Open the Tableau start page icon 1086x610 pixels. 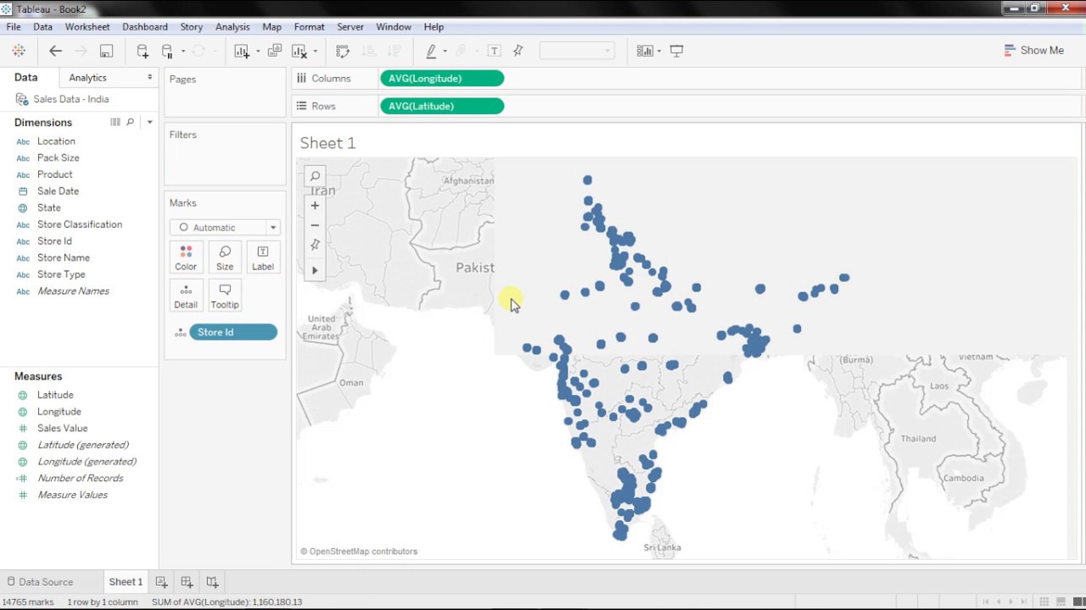click(19, 51)
